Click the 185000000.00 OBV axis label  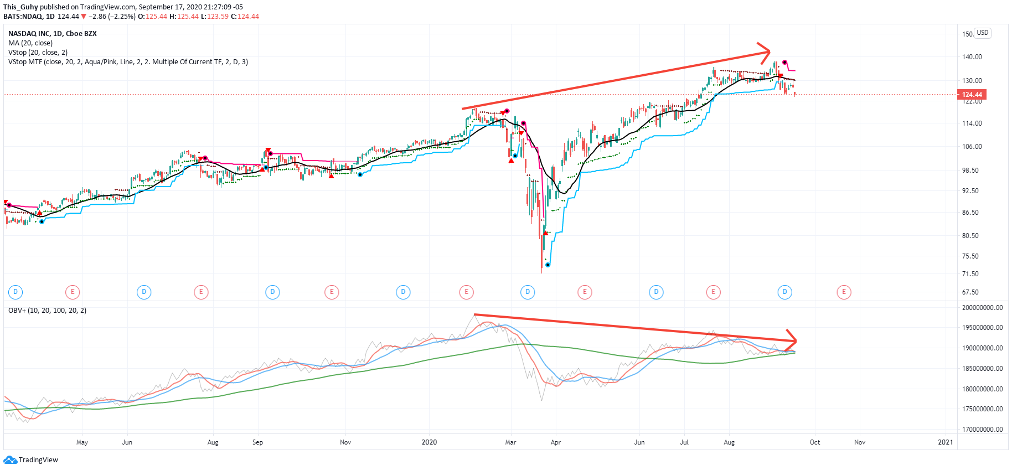point(983,369)
